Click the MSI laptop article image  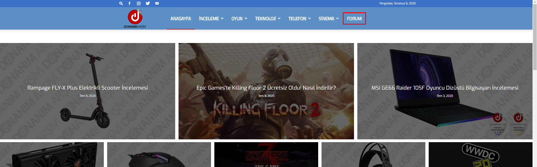click(x=445, y=91)
